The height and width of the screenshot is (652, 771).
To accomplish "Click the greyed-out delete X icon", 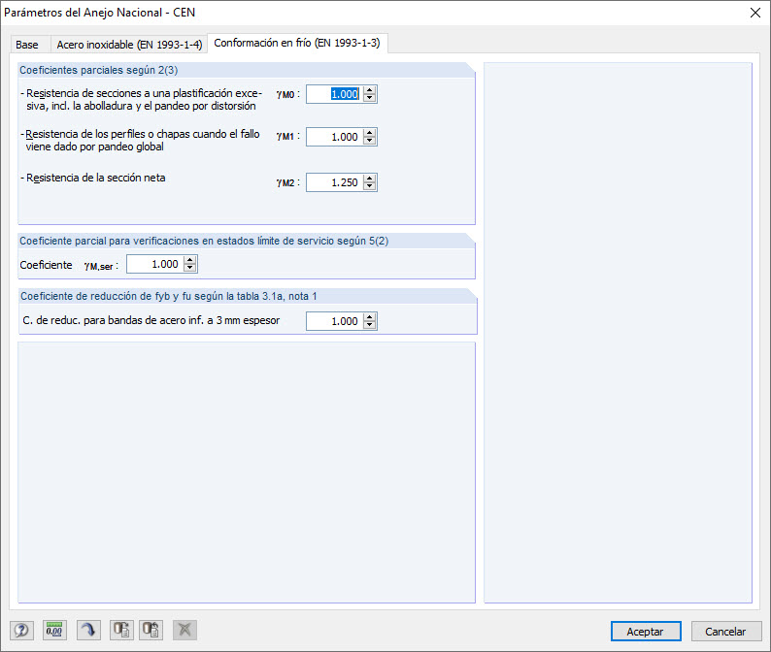I will point(184,630).
